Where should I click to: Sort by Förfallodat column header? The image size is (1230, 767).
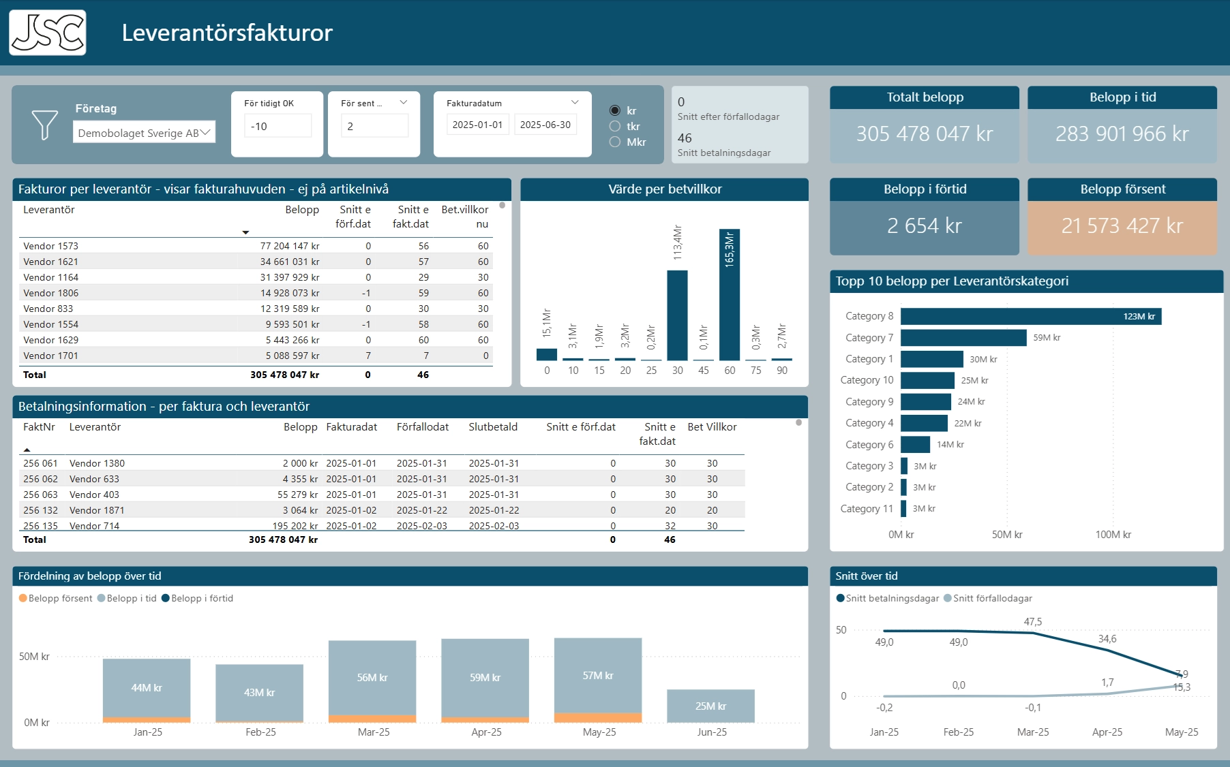coord(423,427)
